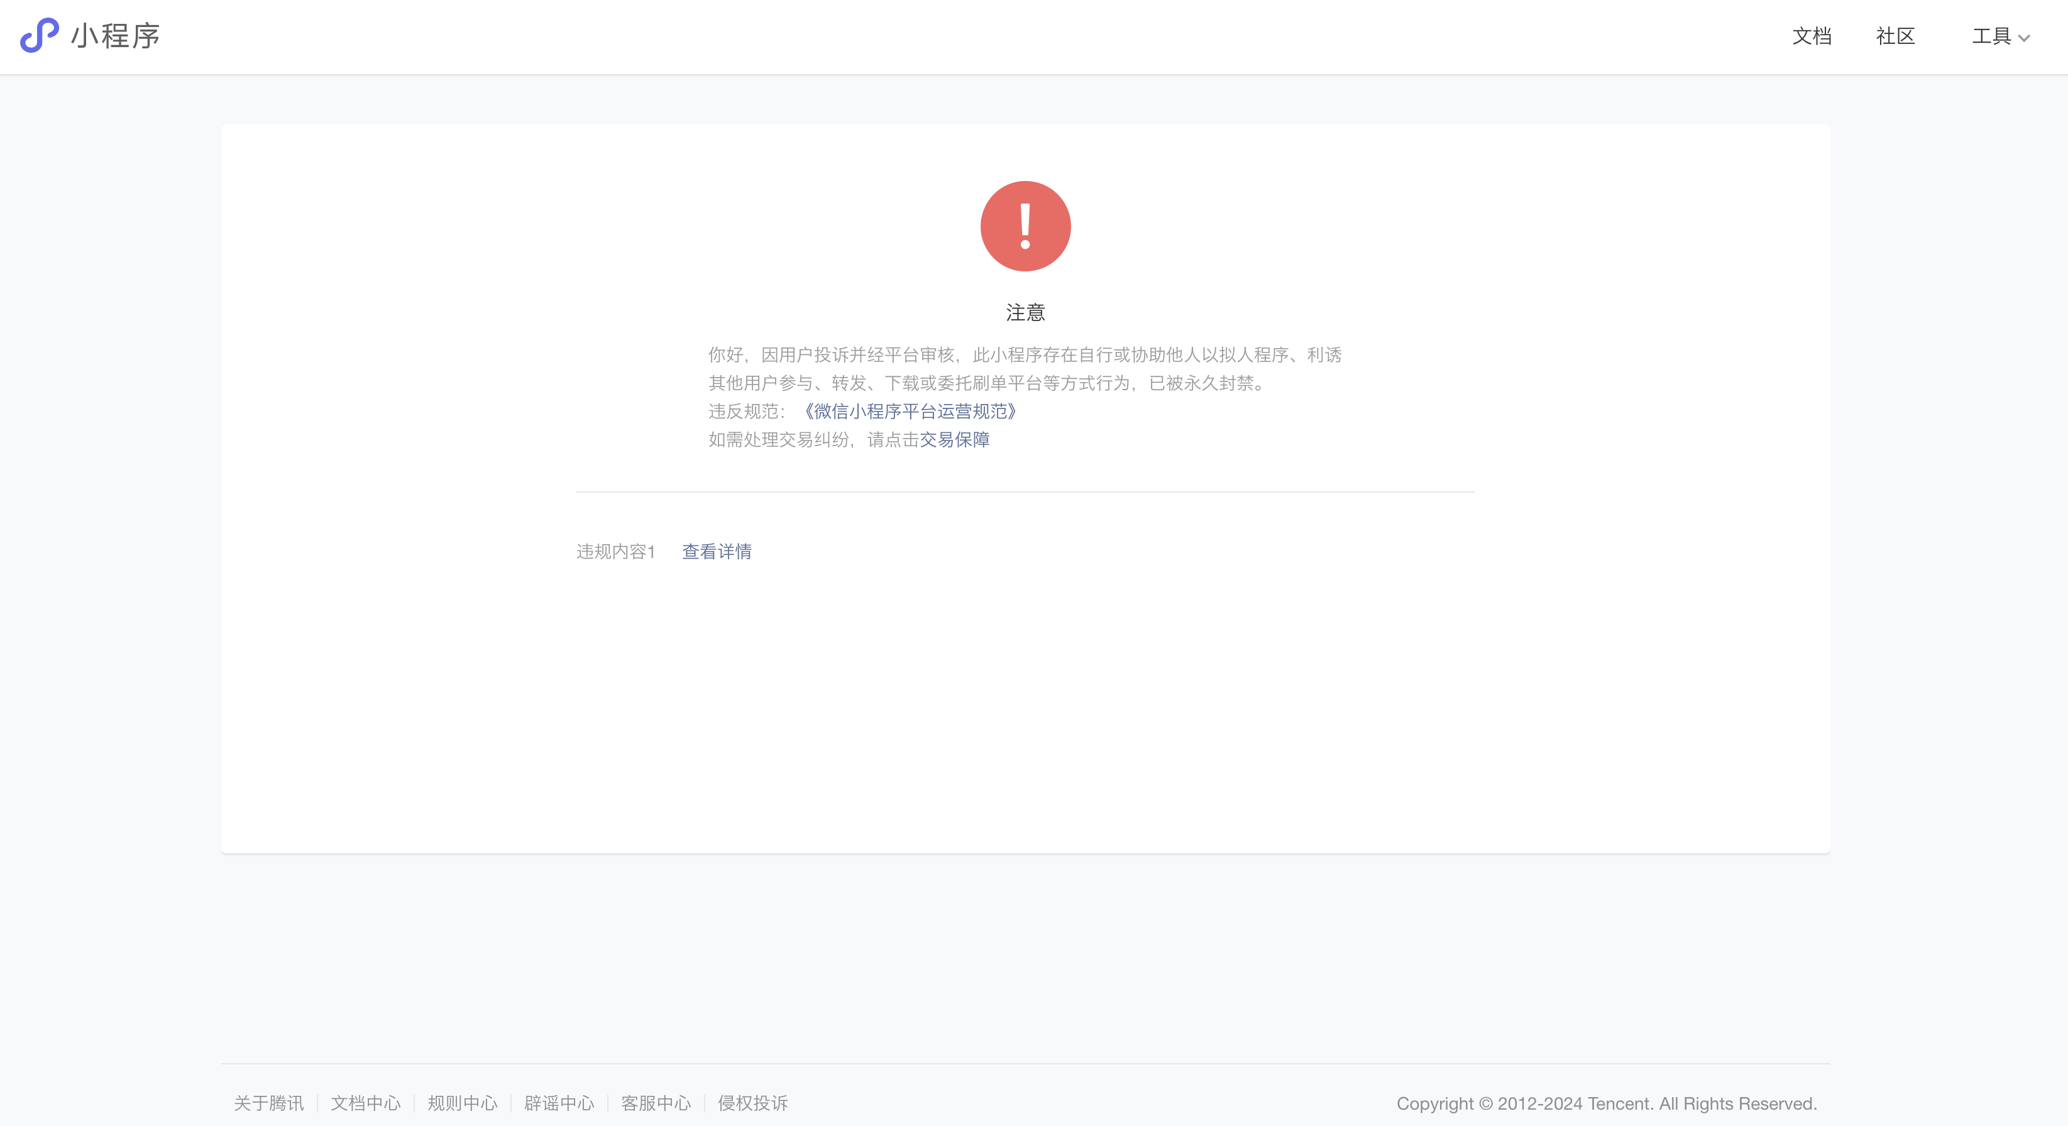Open the 关于腾讯 footer link
This screenshot has width=2068, height=1126.
pos(269,1103)
